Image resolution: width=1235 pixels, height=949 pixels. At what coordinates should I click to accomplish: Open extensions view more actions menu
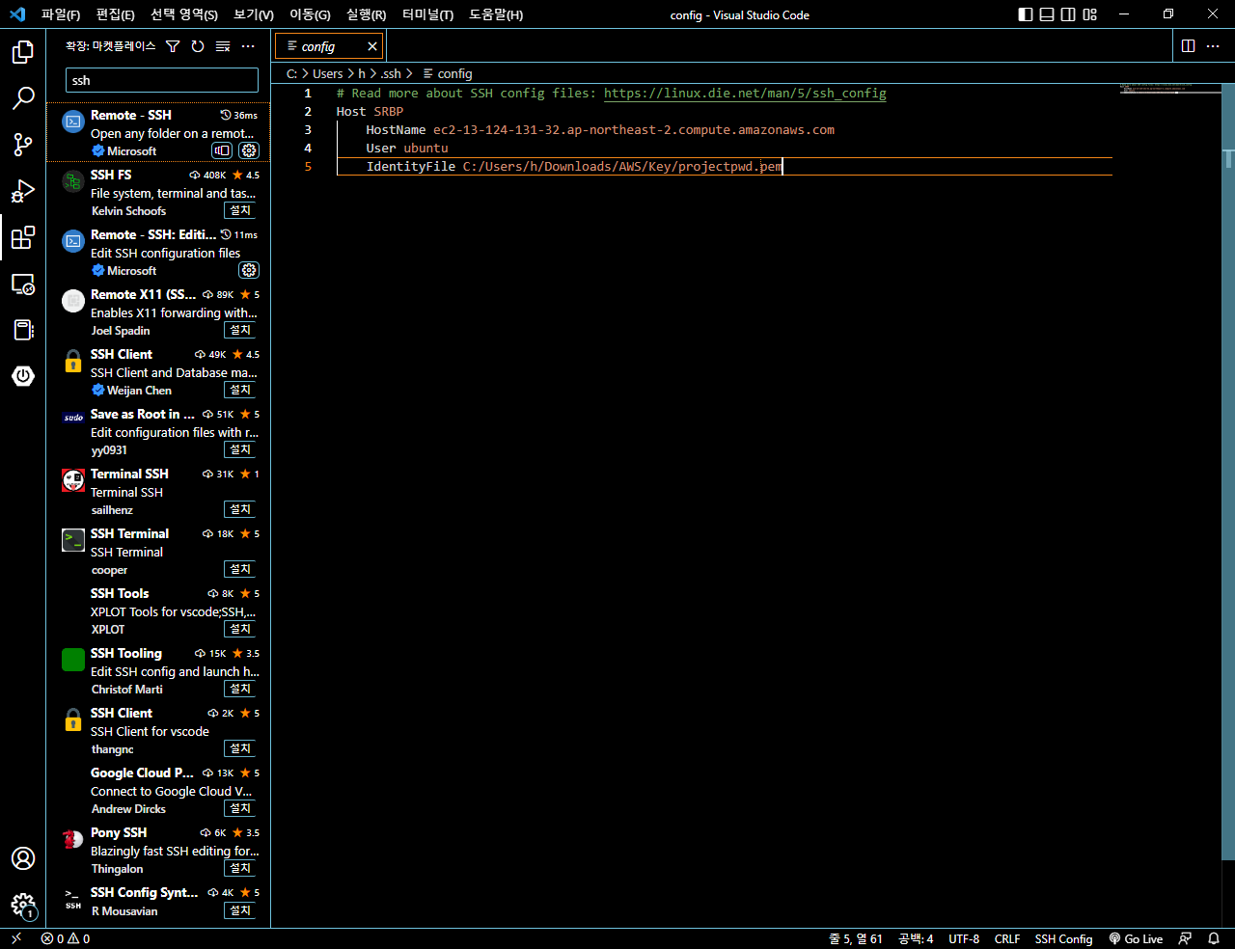(x=248, y=46)
